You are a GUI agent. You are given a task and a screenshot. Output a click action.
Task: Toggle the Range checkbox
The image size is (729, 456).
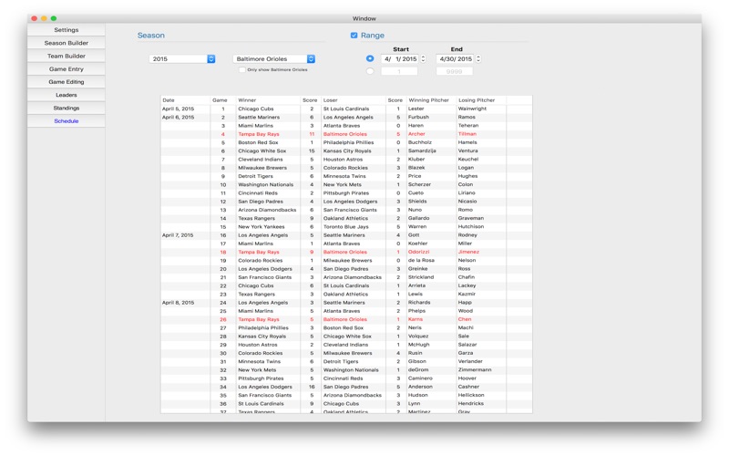354,36
